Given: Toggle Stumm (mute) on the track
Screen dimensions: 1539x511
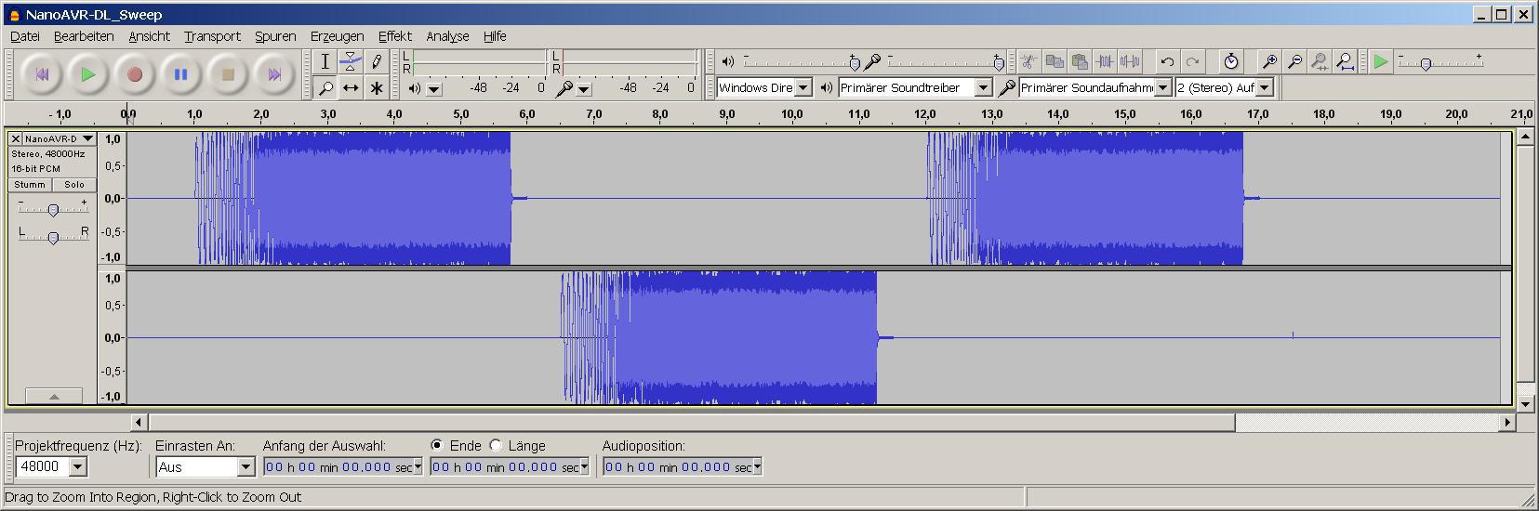Looking at the screenshot, I should click(30, 184).
